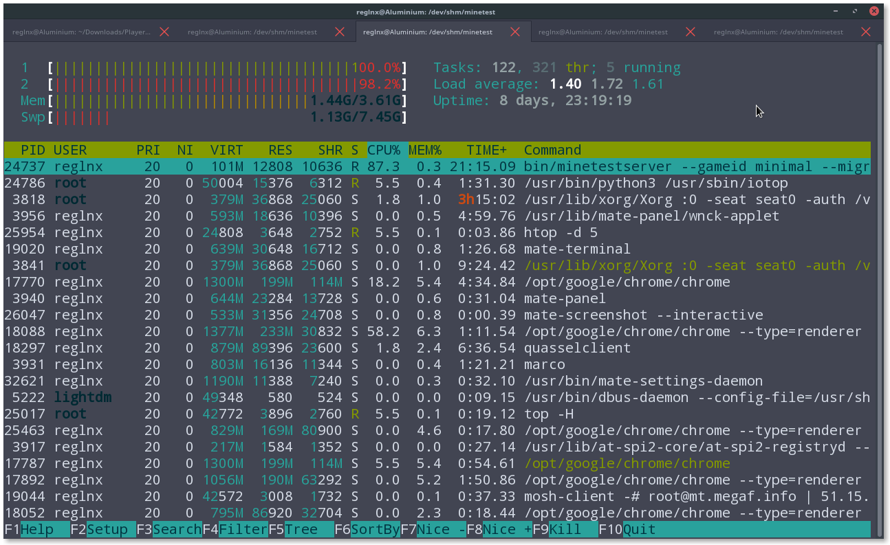
Task: Sort by the VIRT column header
Action: (x=227, y=150)
